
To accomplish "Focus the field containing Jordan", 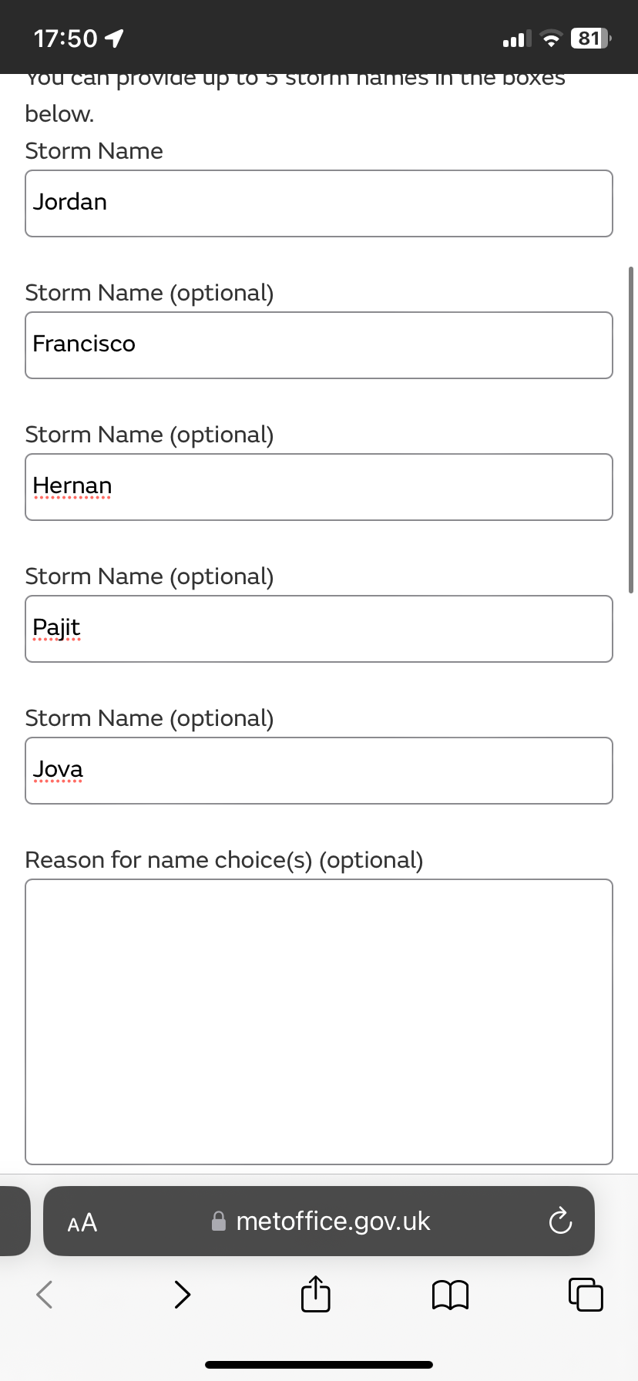I will tap(319, 203).
